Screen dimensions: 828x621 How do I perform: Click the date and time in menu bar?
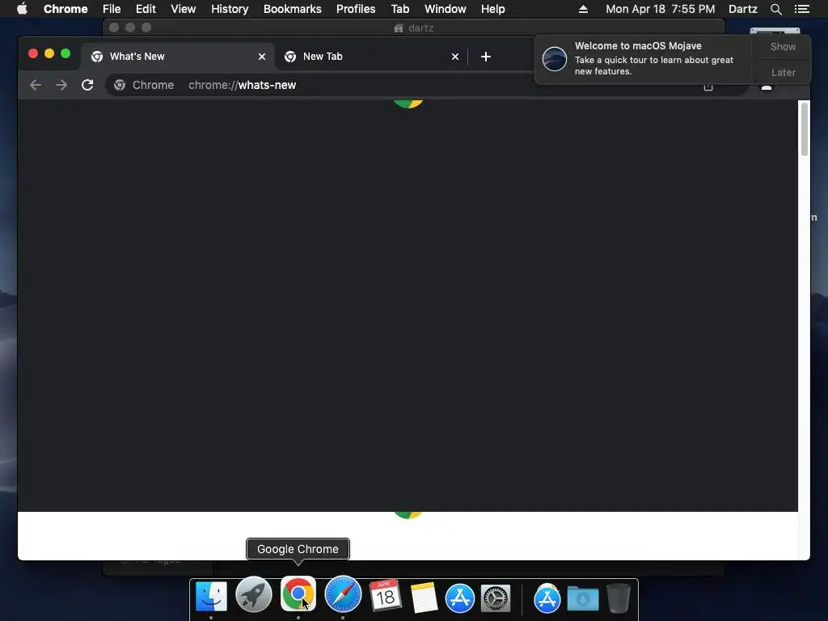[660, 9]
